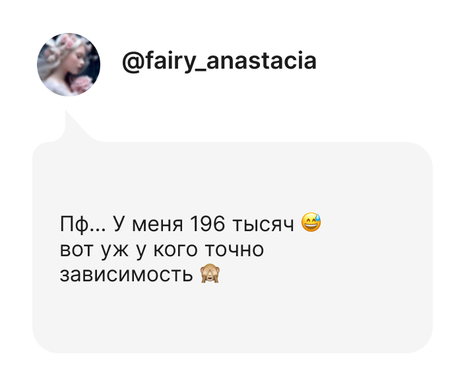Select the gray message bubble
The width and height of the screenshot is (475, 387).
(232, 247)
